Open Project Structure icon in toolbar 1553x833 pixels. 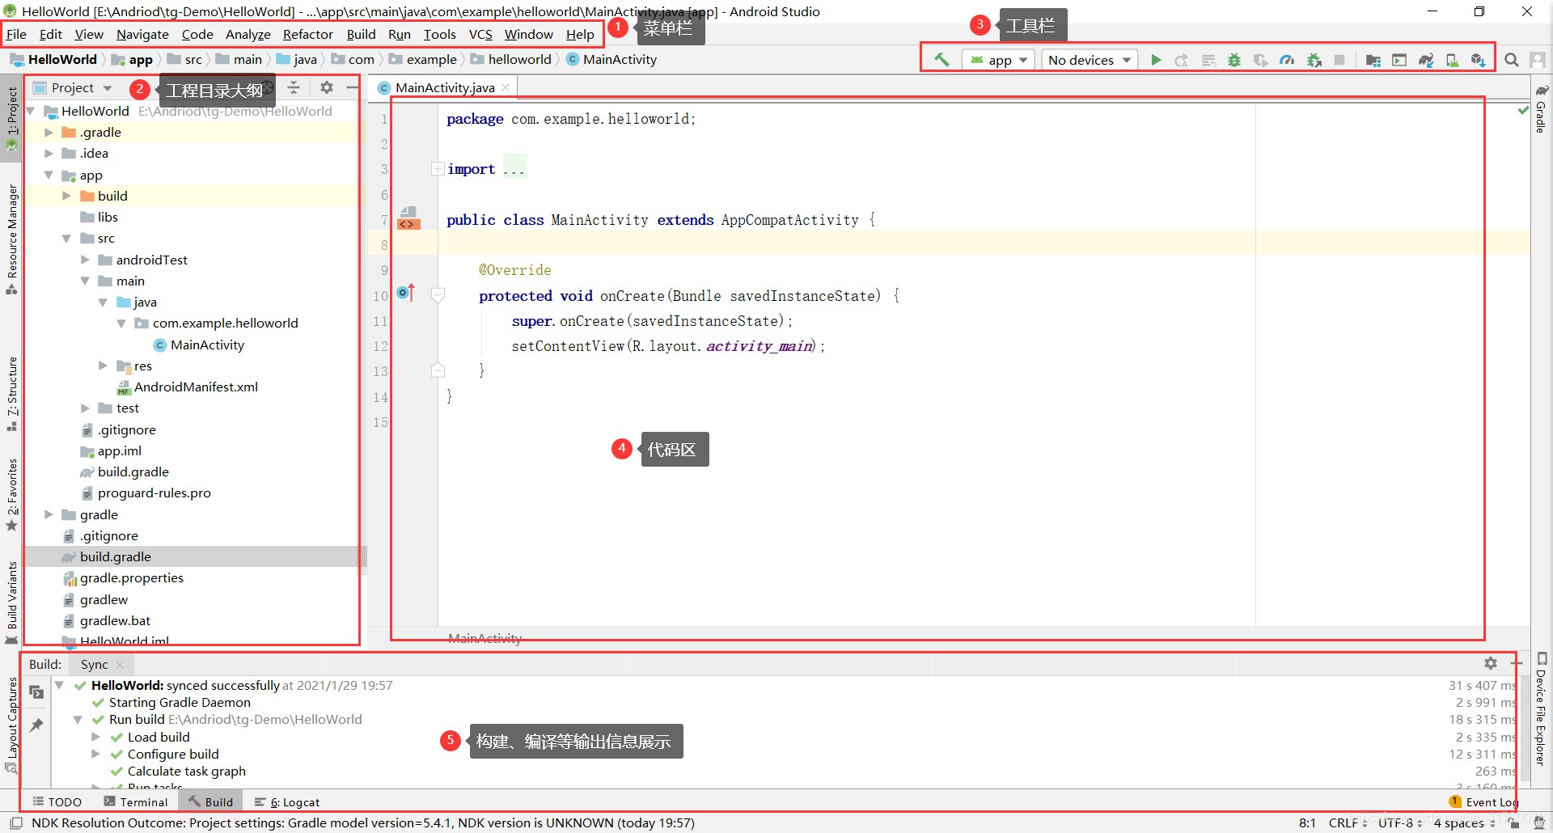point(1373,60)
